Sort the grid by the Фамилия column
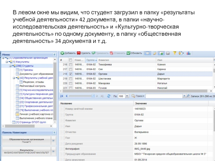215x161 pixels. pyautogui.click(x=126, y=60)
